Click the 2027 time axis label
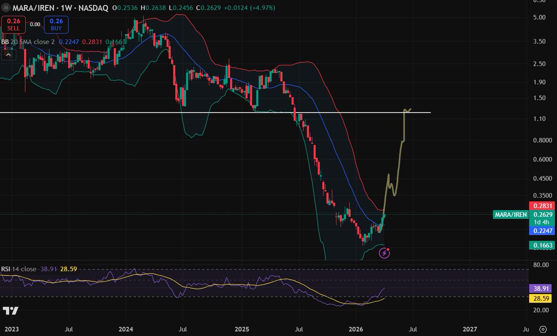 pos(470,329)
